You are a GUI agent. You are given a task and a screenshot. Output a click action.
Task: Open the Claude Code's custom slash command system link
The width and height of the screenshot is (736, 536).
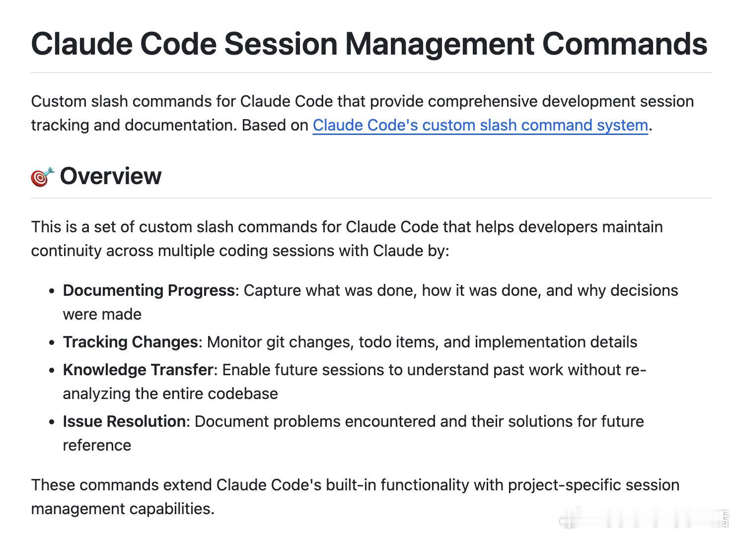click(x=480, y=125)
